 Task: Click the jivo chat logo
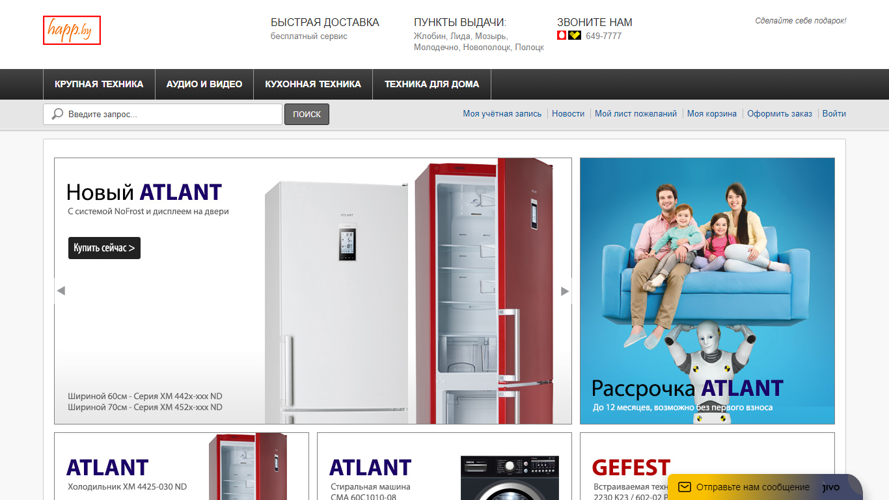[x=830, y=487]
